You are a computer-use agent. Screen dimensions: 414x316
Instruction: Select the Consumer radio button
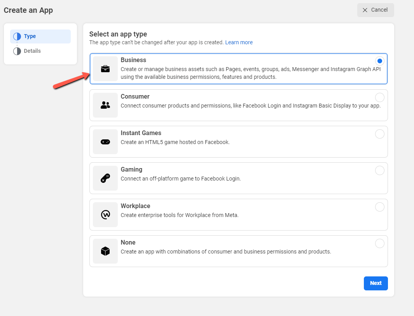(379, 97)
